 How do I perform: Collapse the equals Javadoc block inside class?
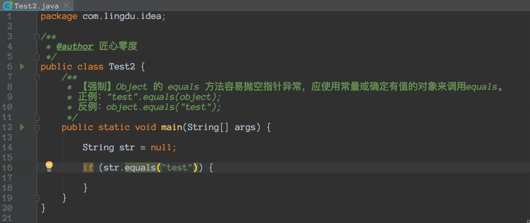[x=37, y=77]
